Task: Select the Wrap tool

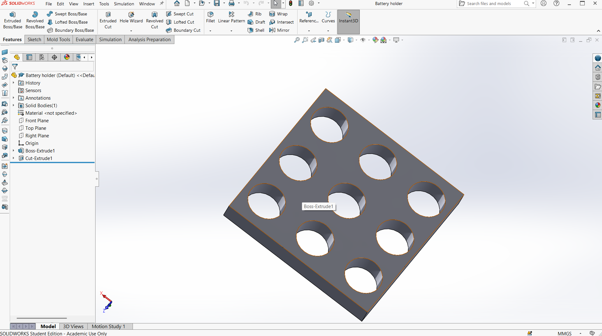Action: click(x=278, y=14)
